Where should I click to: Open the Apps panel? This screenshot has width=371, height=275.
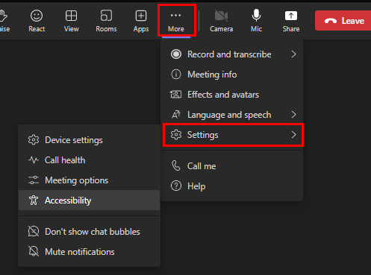pyautogui.click(x=141, y=21)
